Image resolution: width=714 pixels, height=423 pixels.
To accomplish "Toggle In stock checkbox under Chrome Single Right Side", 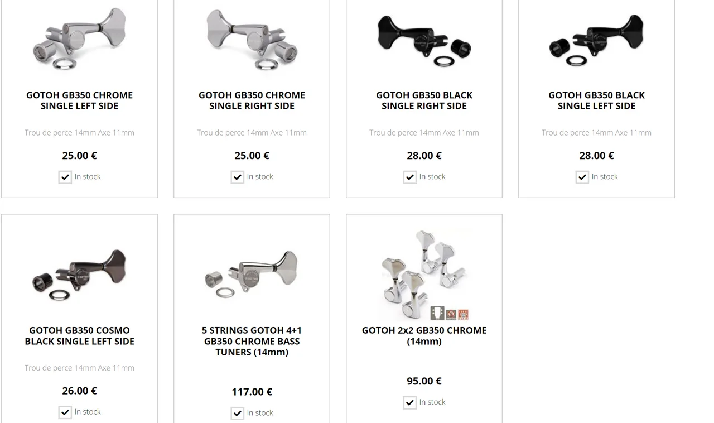I will pos(238,177).
